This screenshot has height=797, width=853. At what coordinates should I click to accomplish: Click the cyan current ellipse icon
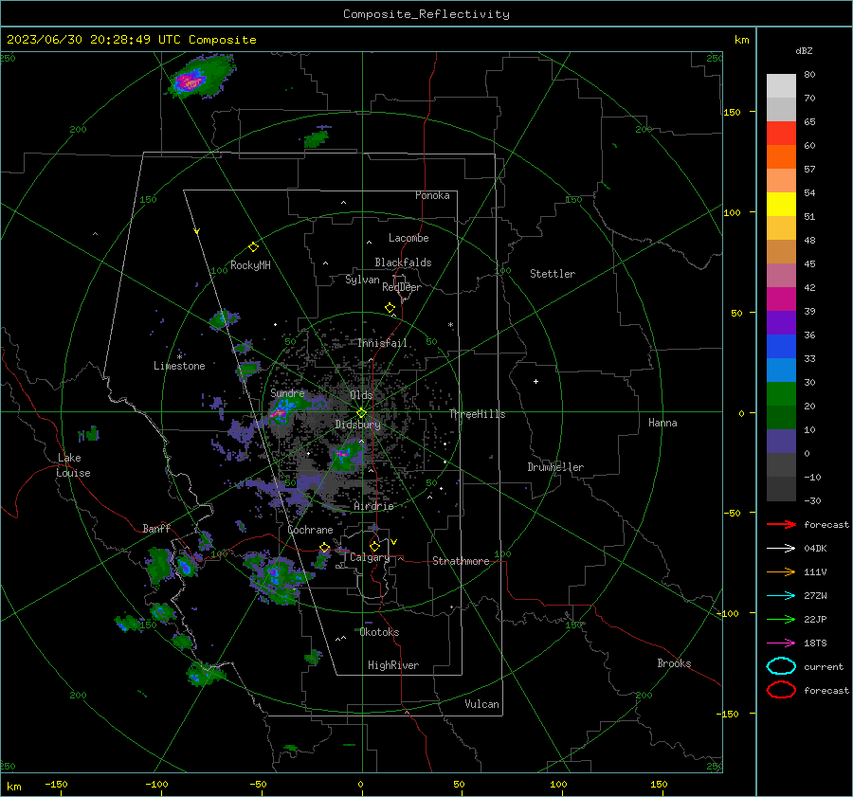[781, 666]
